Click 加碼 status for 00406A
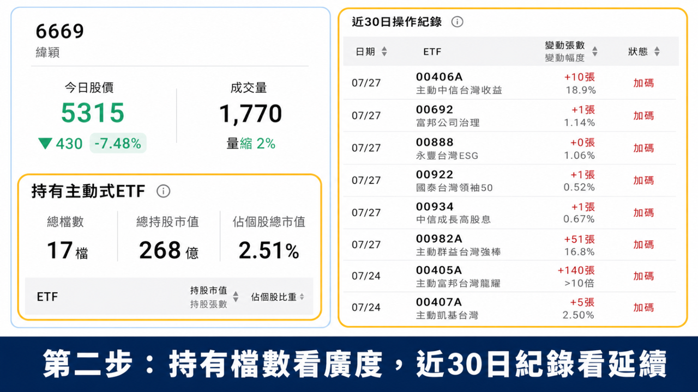 click(x=643, y=83)
